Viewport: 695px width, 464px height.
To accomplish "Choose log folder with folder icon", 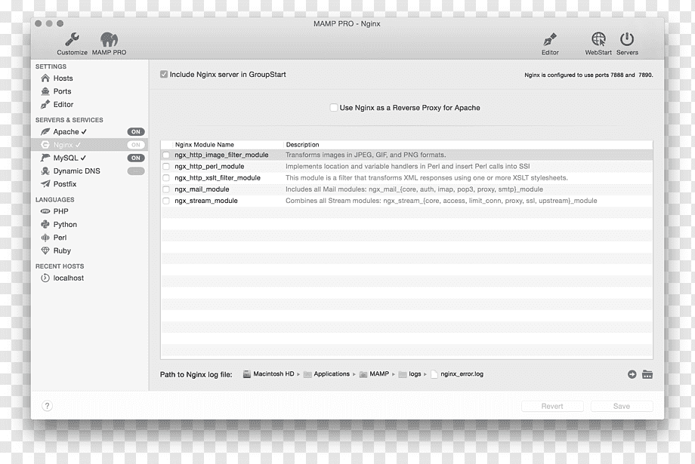I will click(x=647, y=374).
